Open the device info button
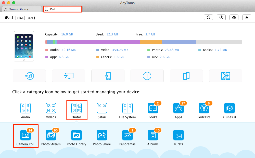Screen dimensions: 255x158 (x=221, y=17)
